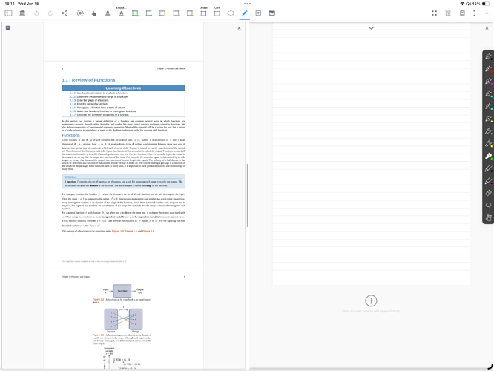Viewport: 494px width, 371px height.
Task: Select the Default rectangle tool
Action: click(x=203, y=12)
